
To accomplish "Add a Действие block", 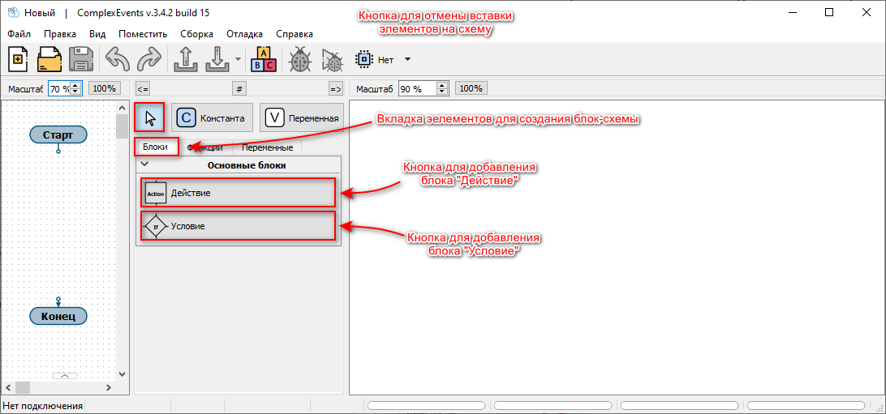I will (x=237, y=193).
